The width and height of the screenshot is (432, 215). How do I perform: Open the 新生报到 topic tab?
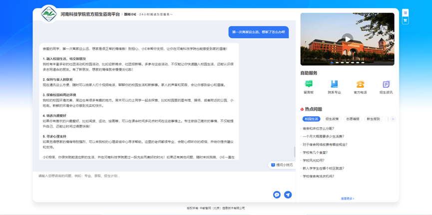pos(373,119)
